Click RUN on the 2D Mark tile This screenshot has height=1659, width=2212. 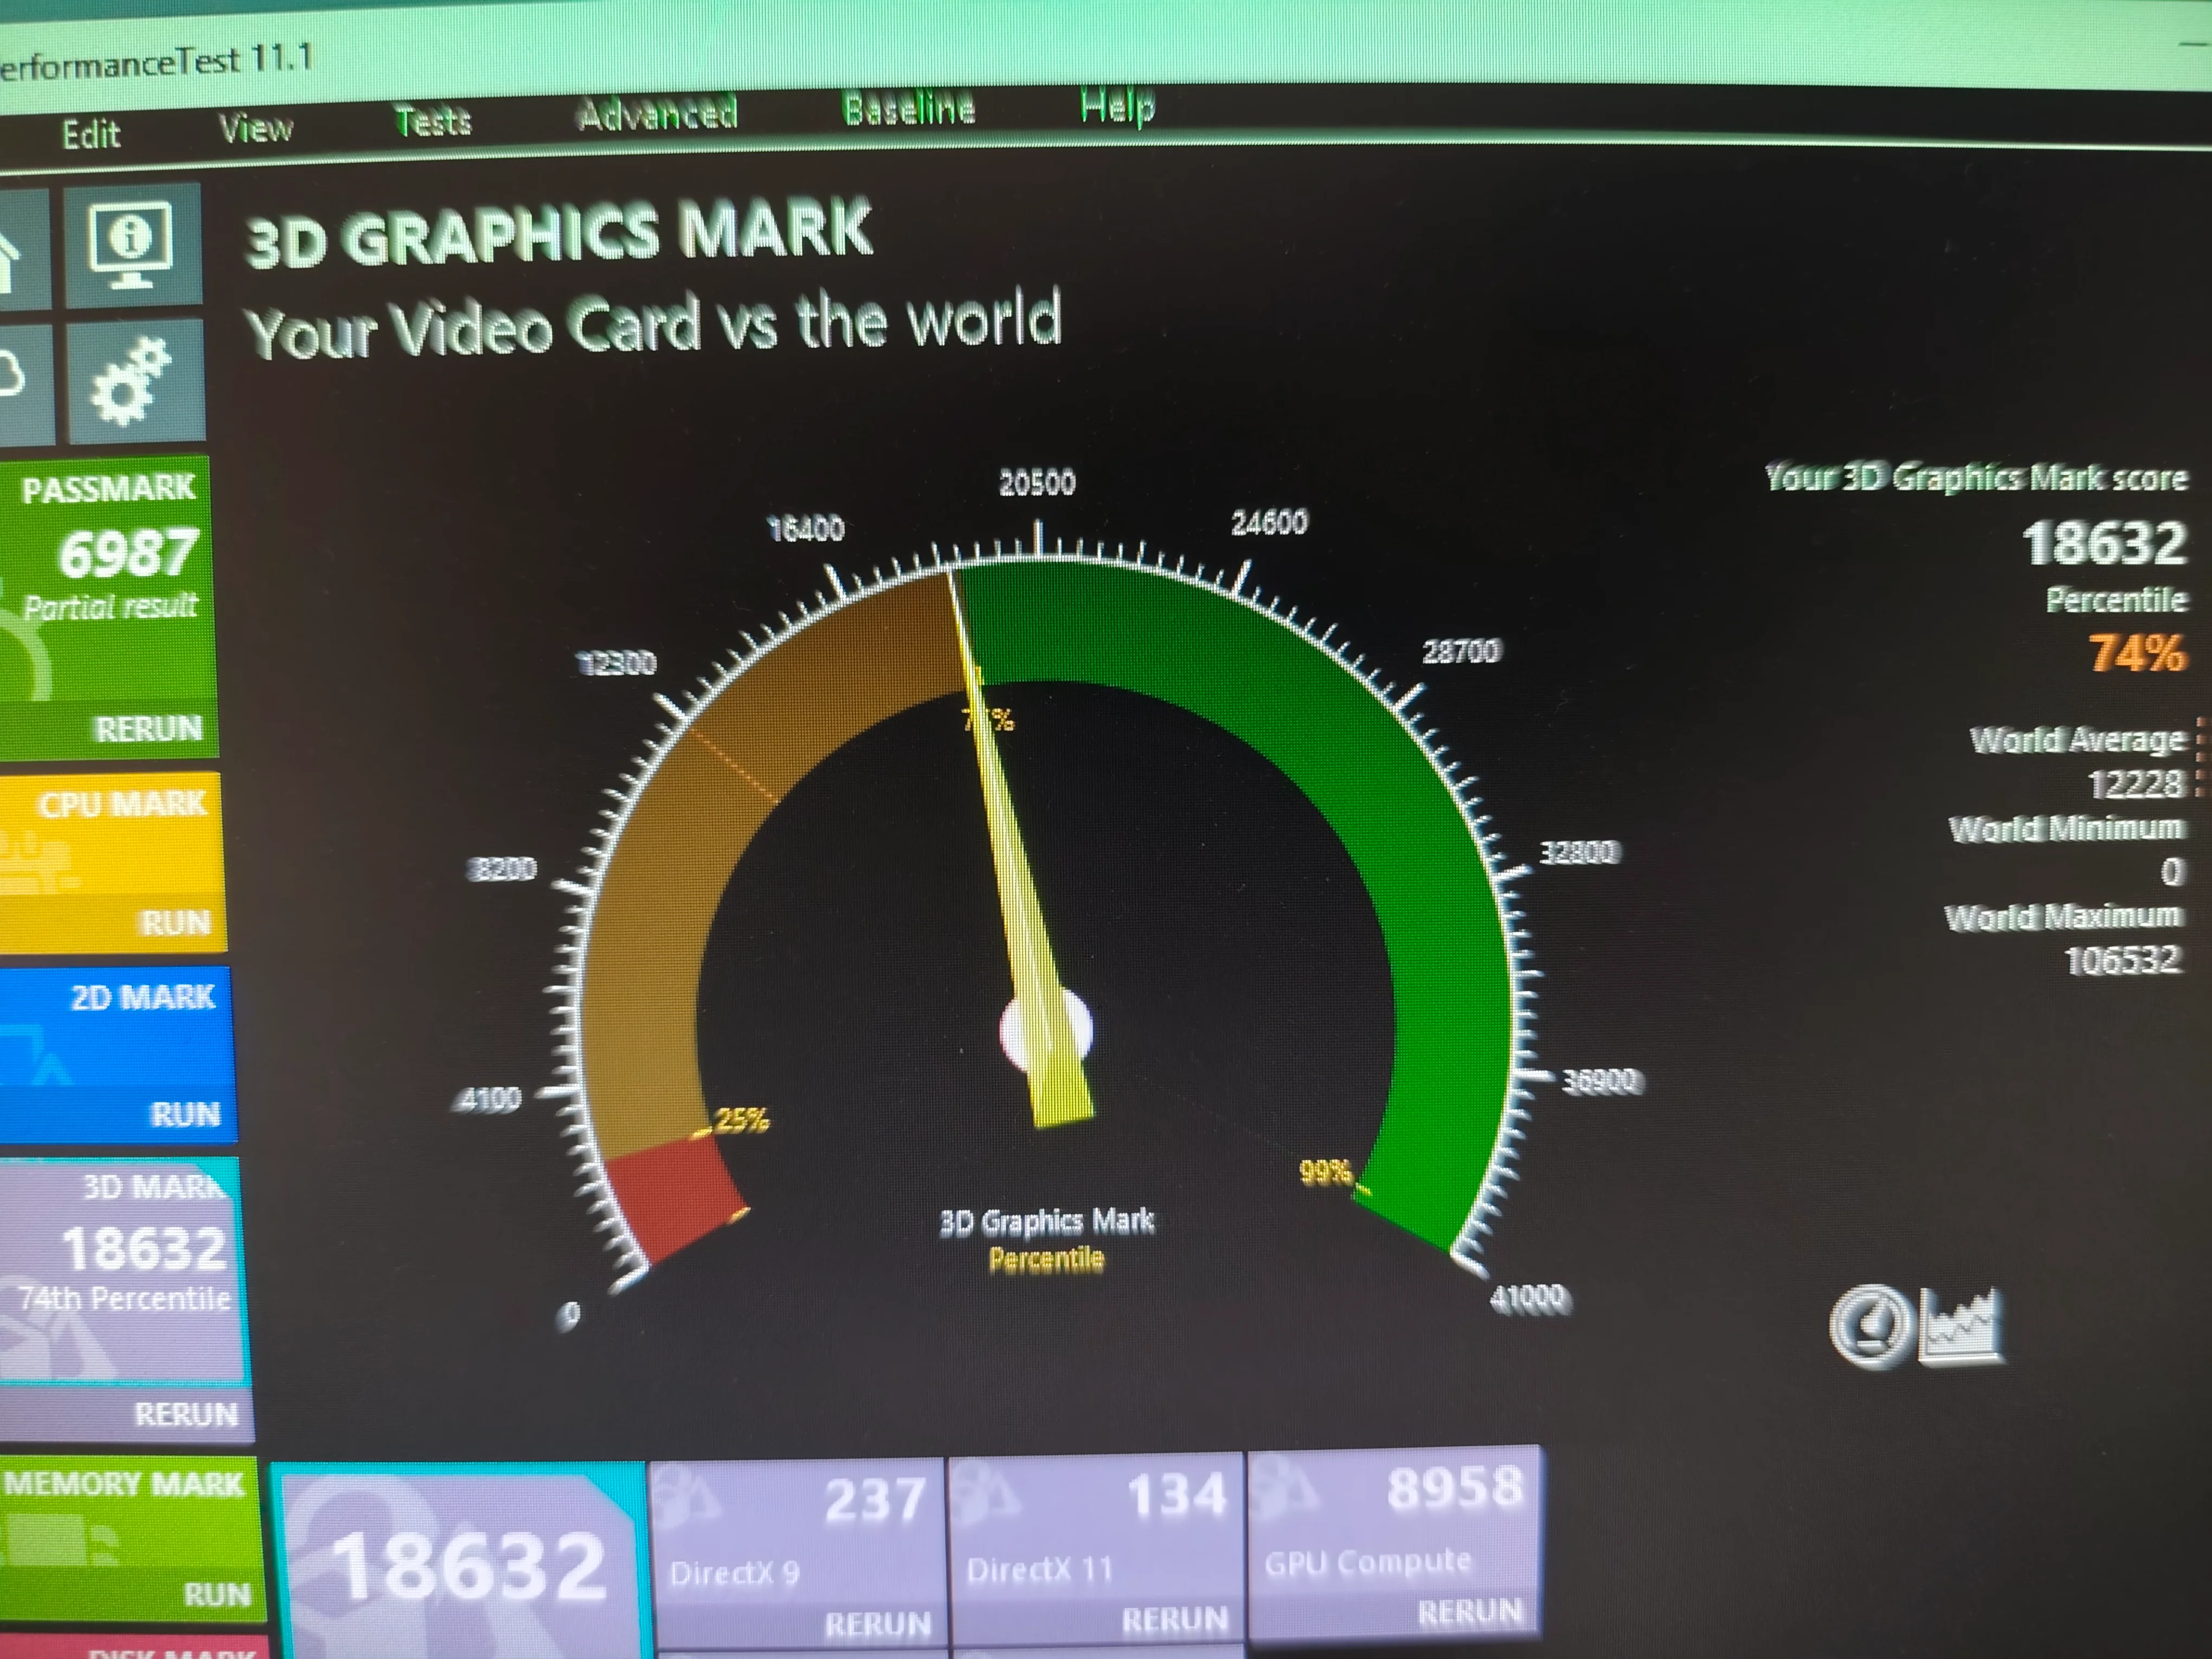click(184, 1114)
